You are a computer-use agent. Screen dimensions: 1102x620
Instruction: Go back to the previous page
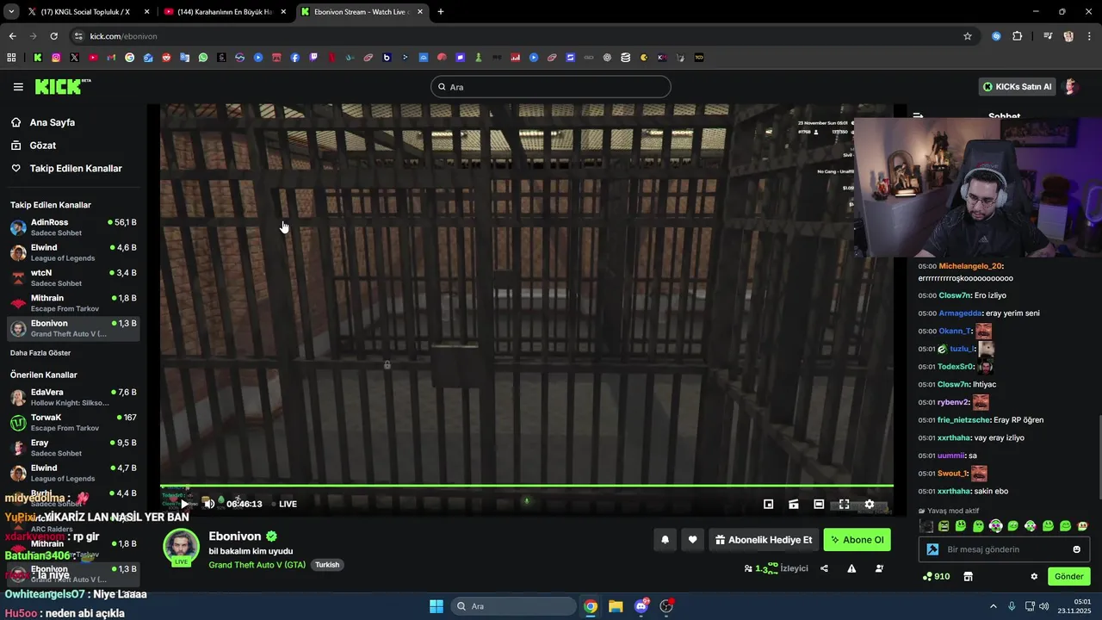pos(12,36)
